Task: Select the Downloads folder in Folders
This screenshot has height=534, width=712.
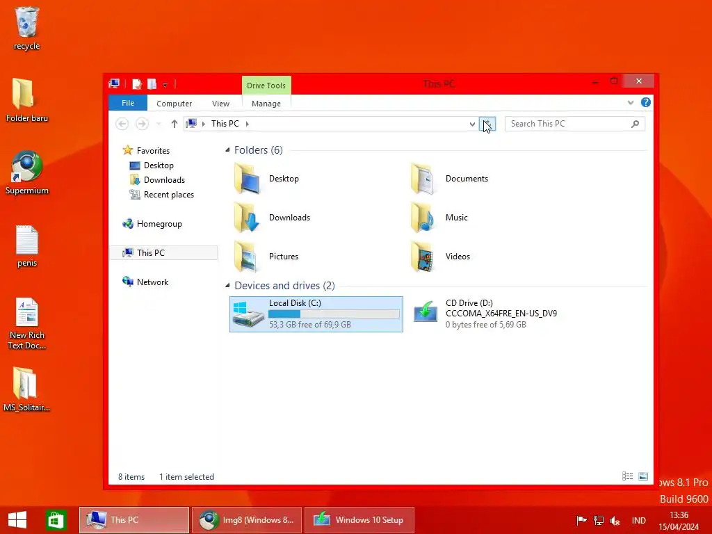Action: pos(273,218)
